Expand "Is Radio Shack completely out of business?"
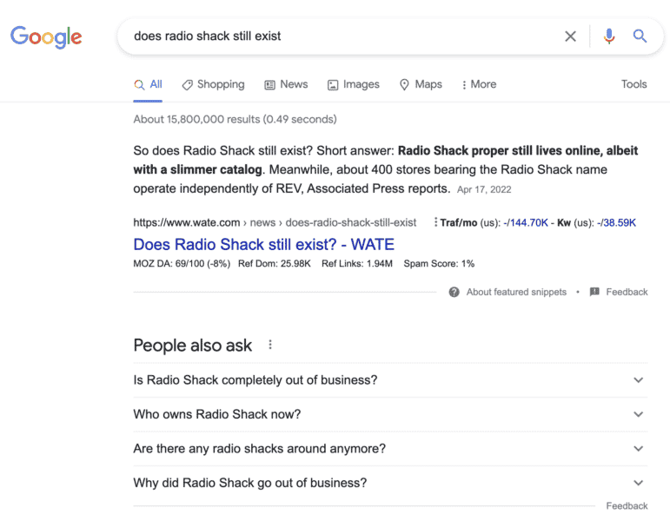The height and width of the screenshot is (521, 670). pyautogui.click(x=638, y=380)
